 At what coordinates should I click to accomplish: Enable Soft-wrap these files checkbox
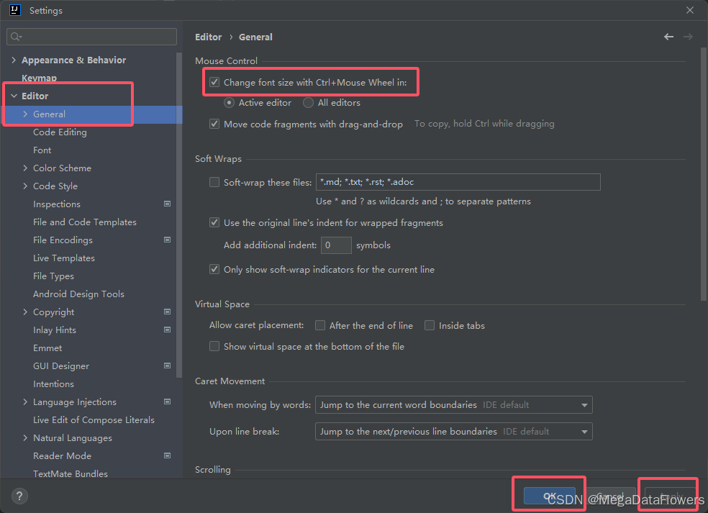(x=214, y=182)
